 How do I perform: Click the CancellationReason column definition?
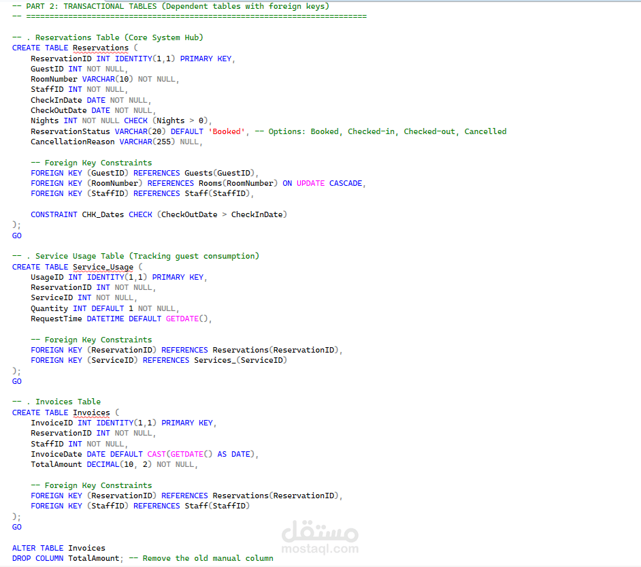click(x=116, y=142)
